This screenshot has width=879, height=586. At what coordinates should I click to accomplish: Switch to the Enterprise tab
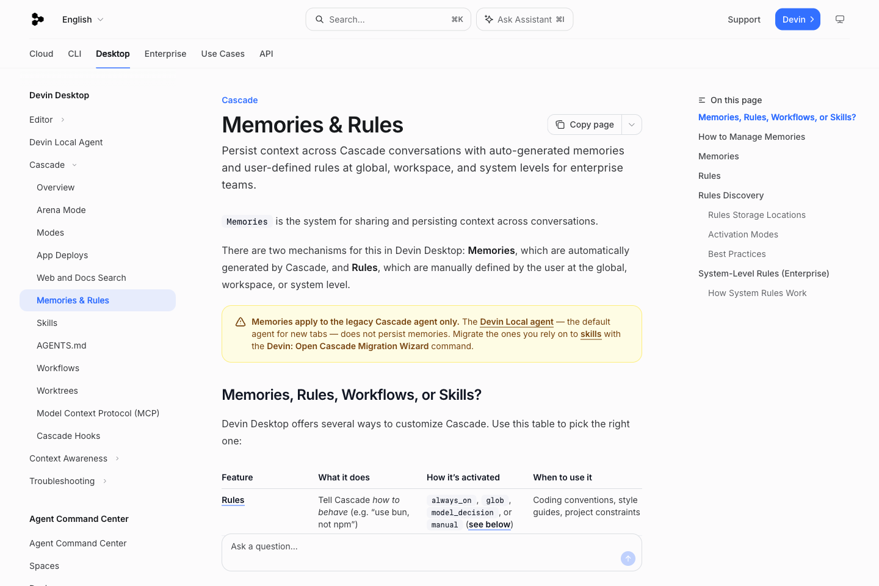pyautogui.click(x=165, y=54)
